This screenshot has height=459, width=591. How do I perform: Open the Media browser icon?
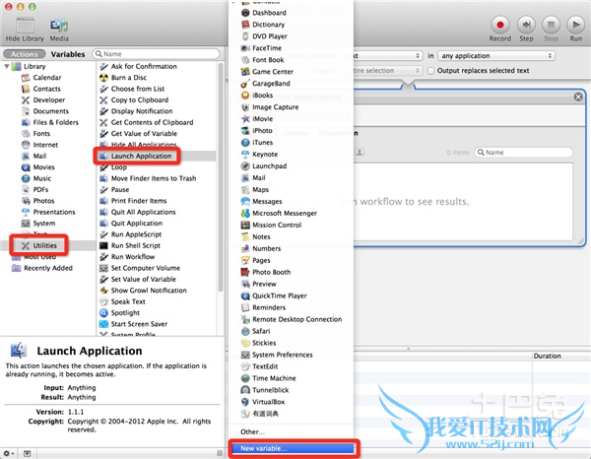tap(59, 27)
